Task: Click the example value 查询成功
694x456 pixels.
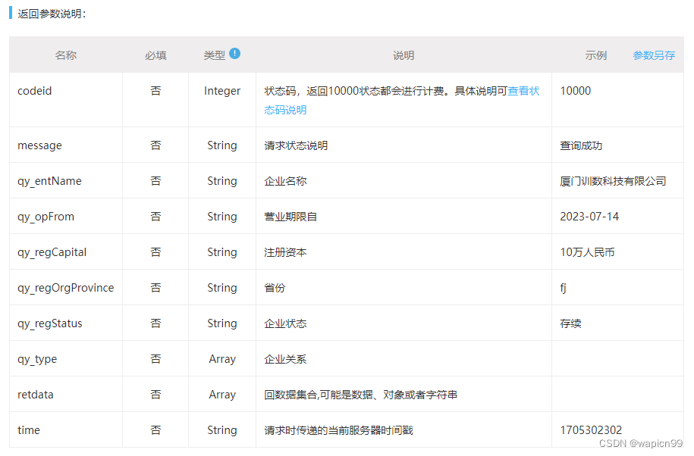Action: [x=581, y=145]
